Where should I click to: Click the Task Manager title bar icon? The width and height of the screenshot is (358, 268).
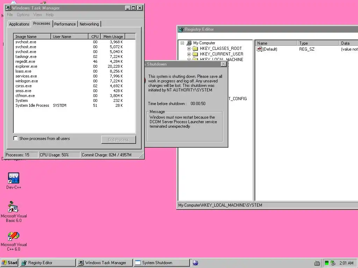[x=8, y=8]
